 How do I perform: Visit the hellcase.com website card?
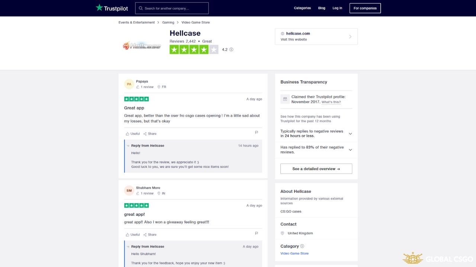(316, 36)
